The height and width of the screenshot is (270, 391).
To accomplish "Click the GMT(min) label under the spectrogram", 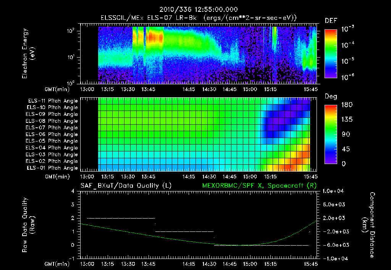I will 57,89.
